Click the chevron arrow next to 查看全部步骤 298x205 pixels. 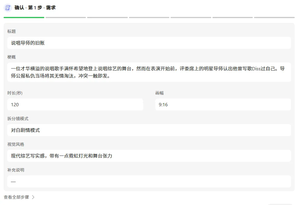tap(33, 197)
